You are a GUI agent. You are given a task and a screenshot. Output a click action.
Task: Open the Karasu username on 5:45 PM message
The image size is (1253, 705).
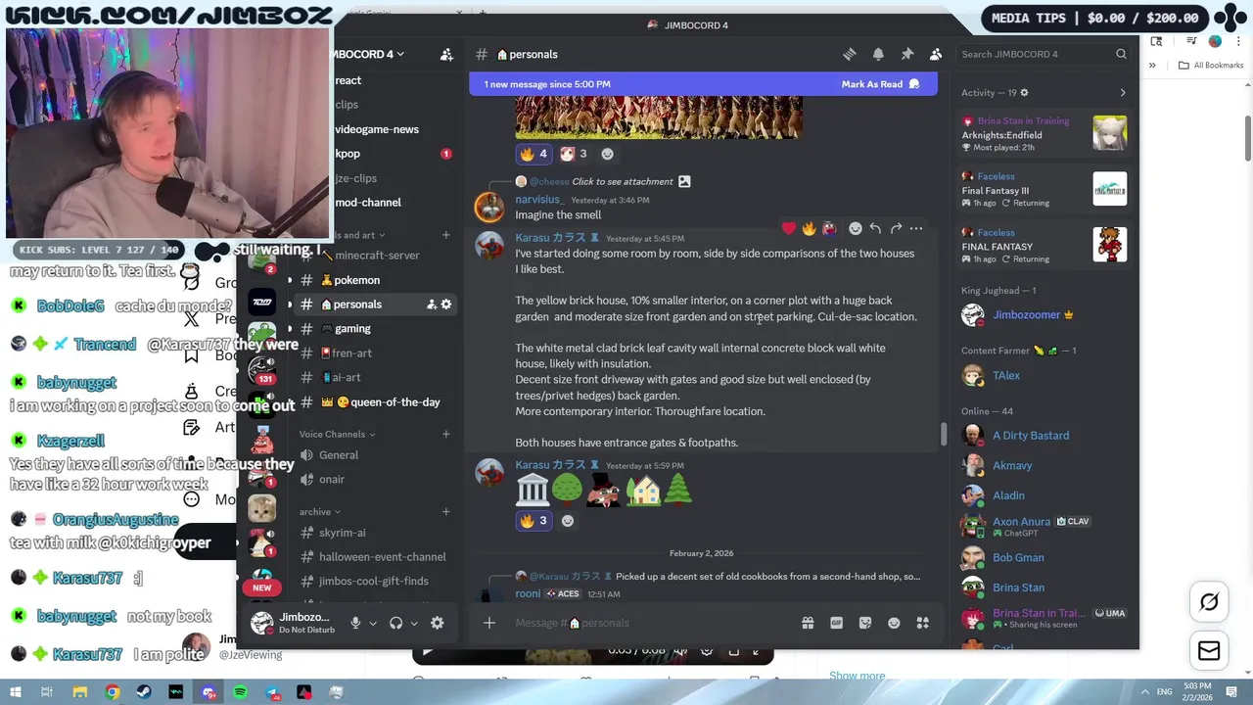click(550, 238)
